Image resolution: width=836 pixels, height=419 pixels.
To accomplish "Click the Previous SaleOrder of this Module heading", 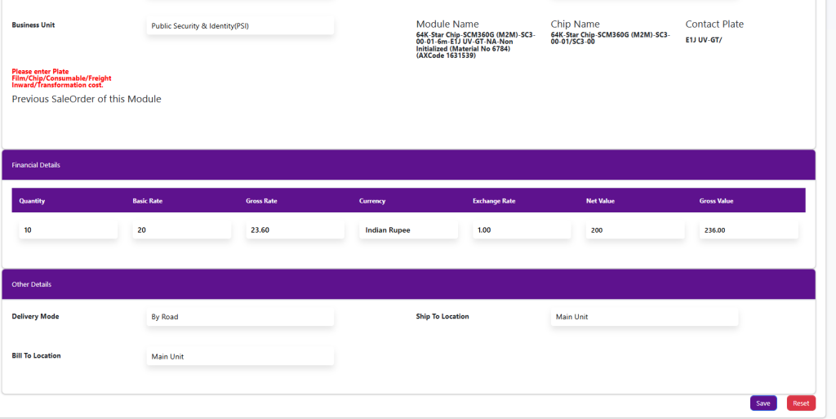I will (87, 99).
